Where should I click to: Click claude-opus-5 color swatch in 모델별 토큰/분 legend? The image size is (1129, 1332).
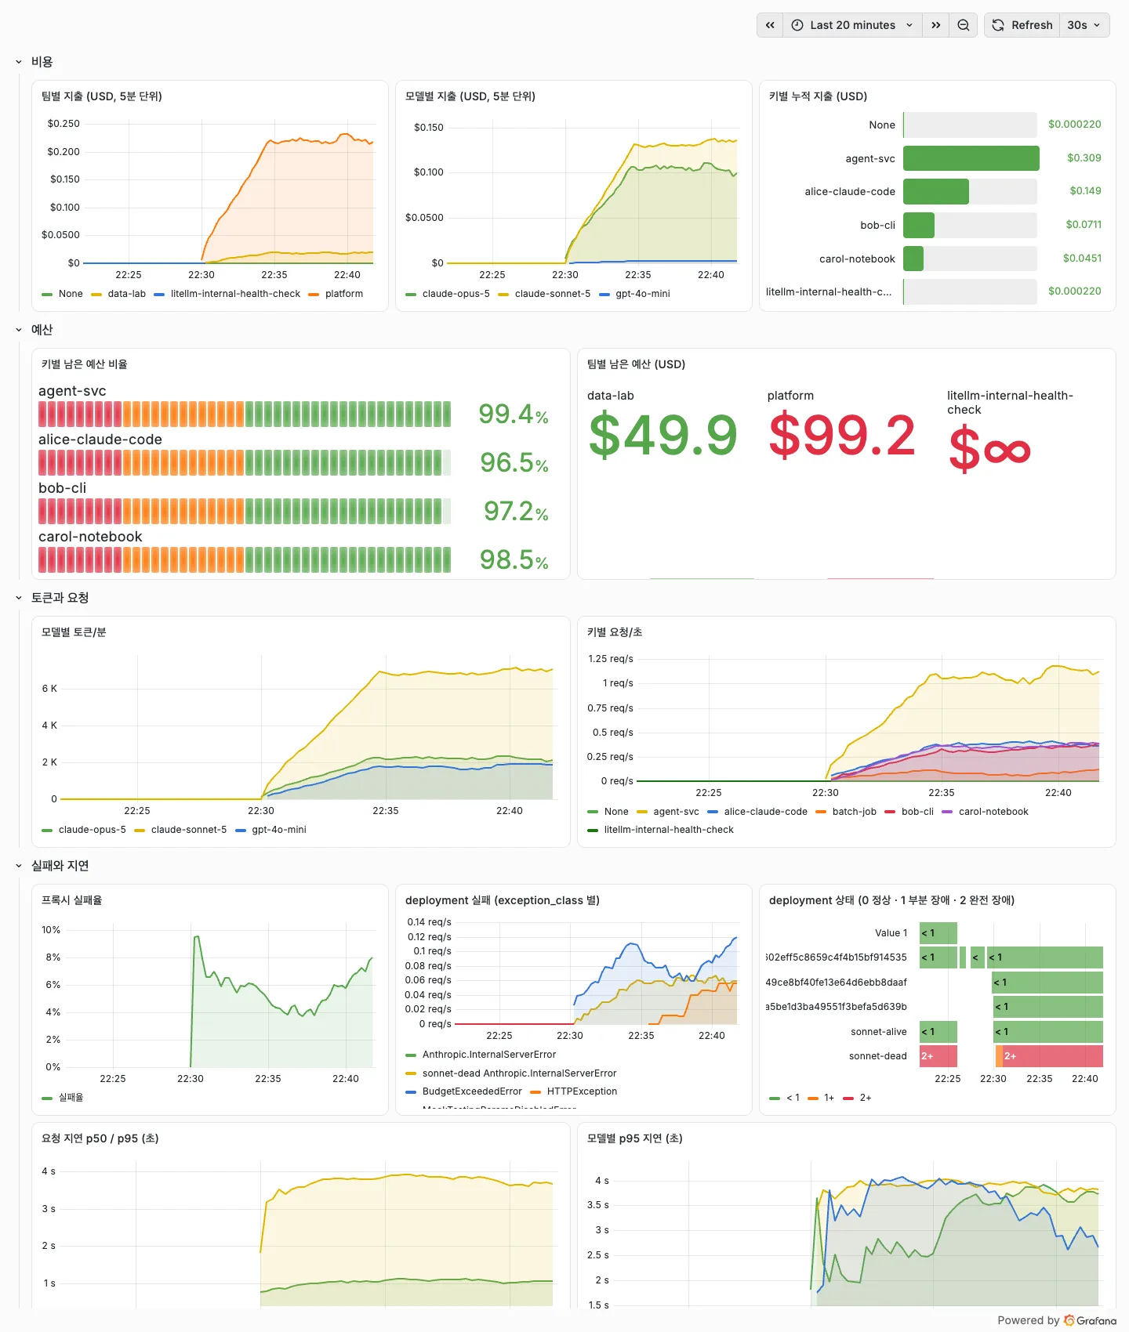(47, 831)
